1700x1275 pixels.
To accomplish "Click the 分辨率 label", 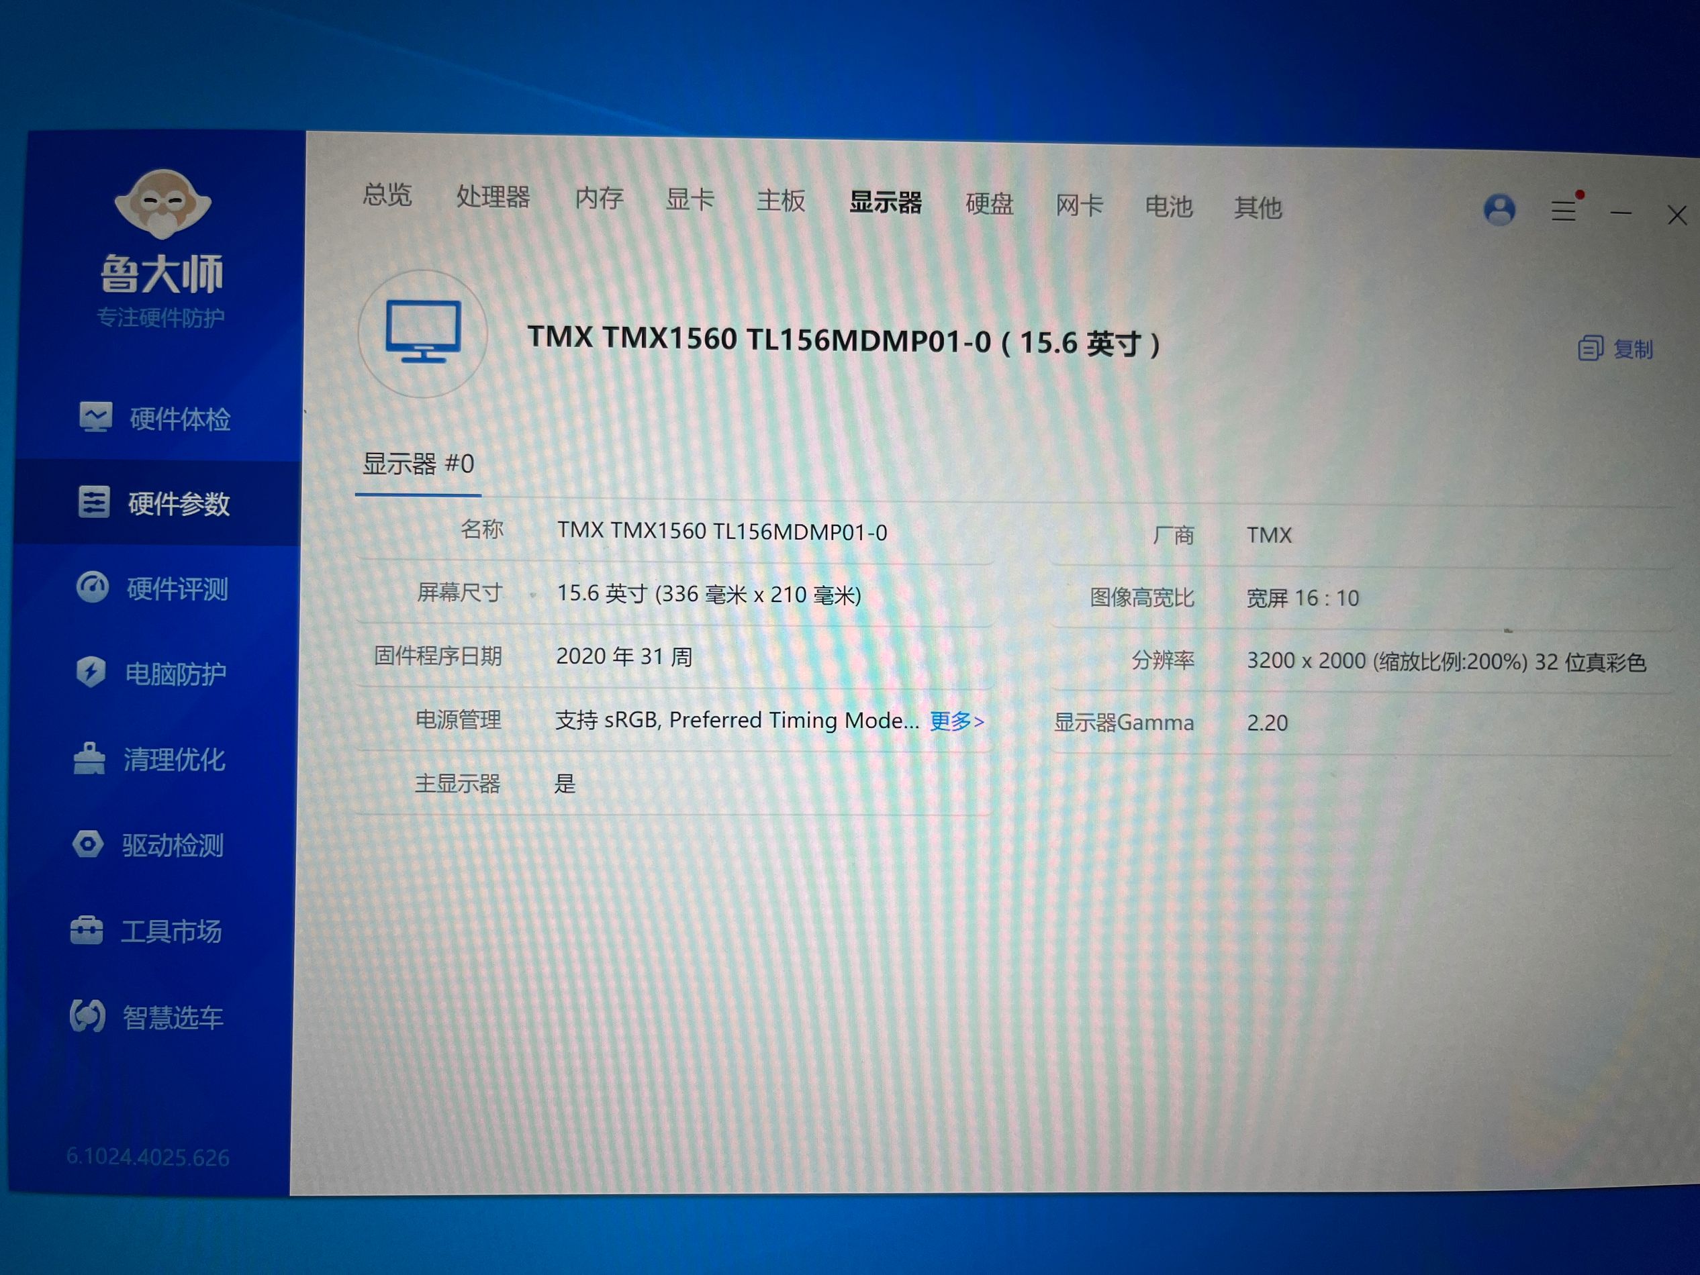I will coord(1163,660).
